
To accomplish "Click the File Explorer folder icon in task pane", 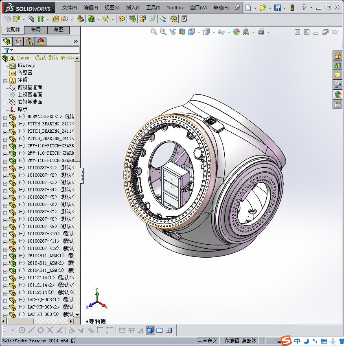I will click(337, 75).
